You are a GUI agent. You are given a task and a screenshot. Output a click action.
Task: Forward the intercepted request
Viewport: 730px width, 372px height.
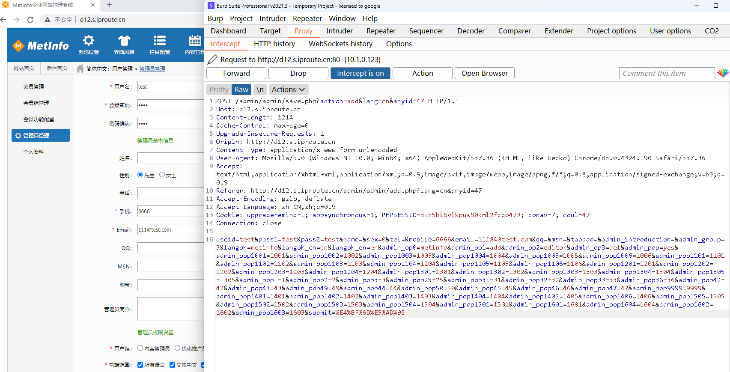236,73
